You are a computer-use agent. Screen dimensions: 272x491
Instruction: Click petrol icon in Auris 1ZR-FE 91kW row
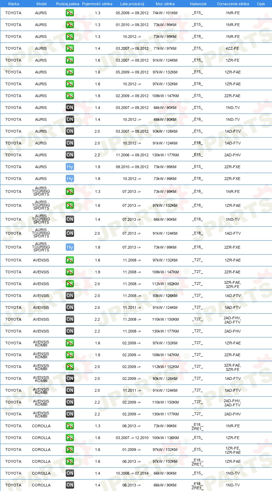coord(70,60)
